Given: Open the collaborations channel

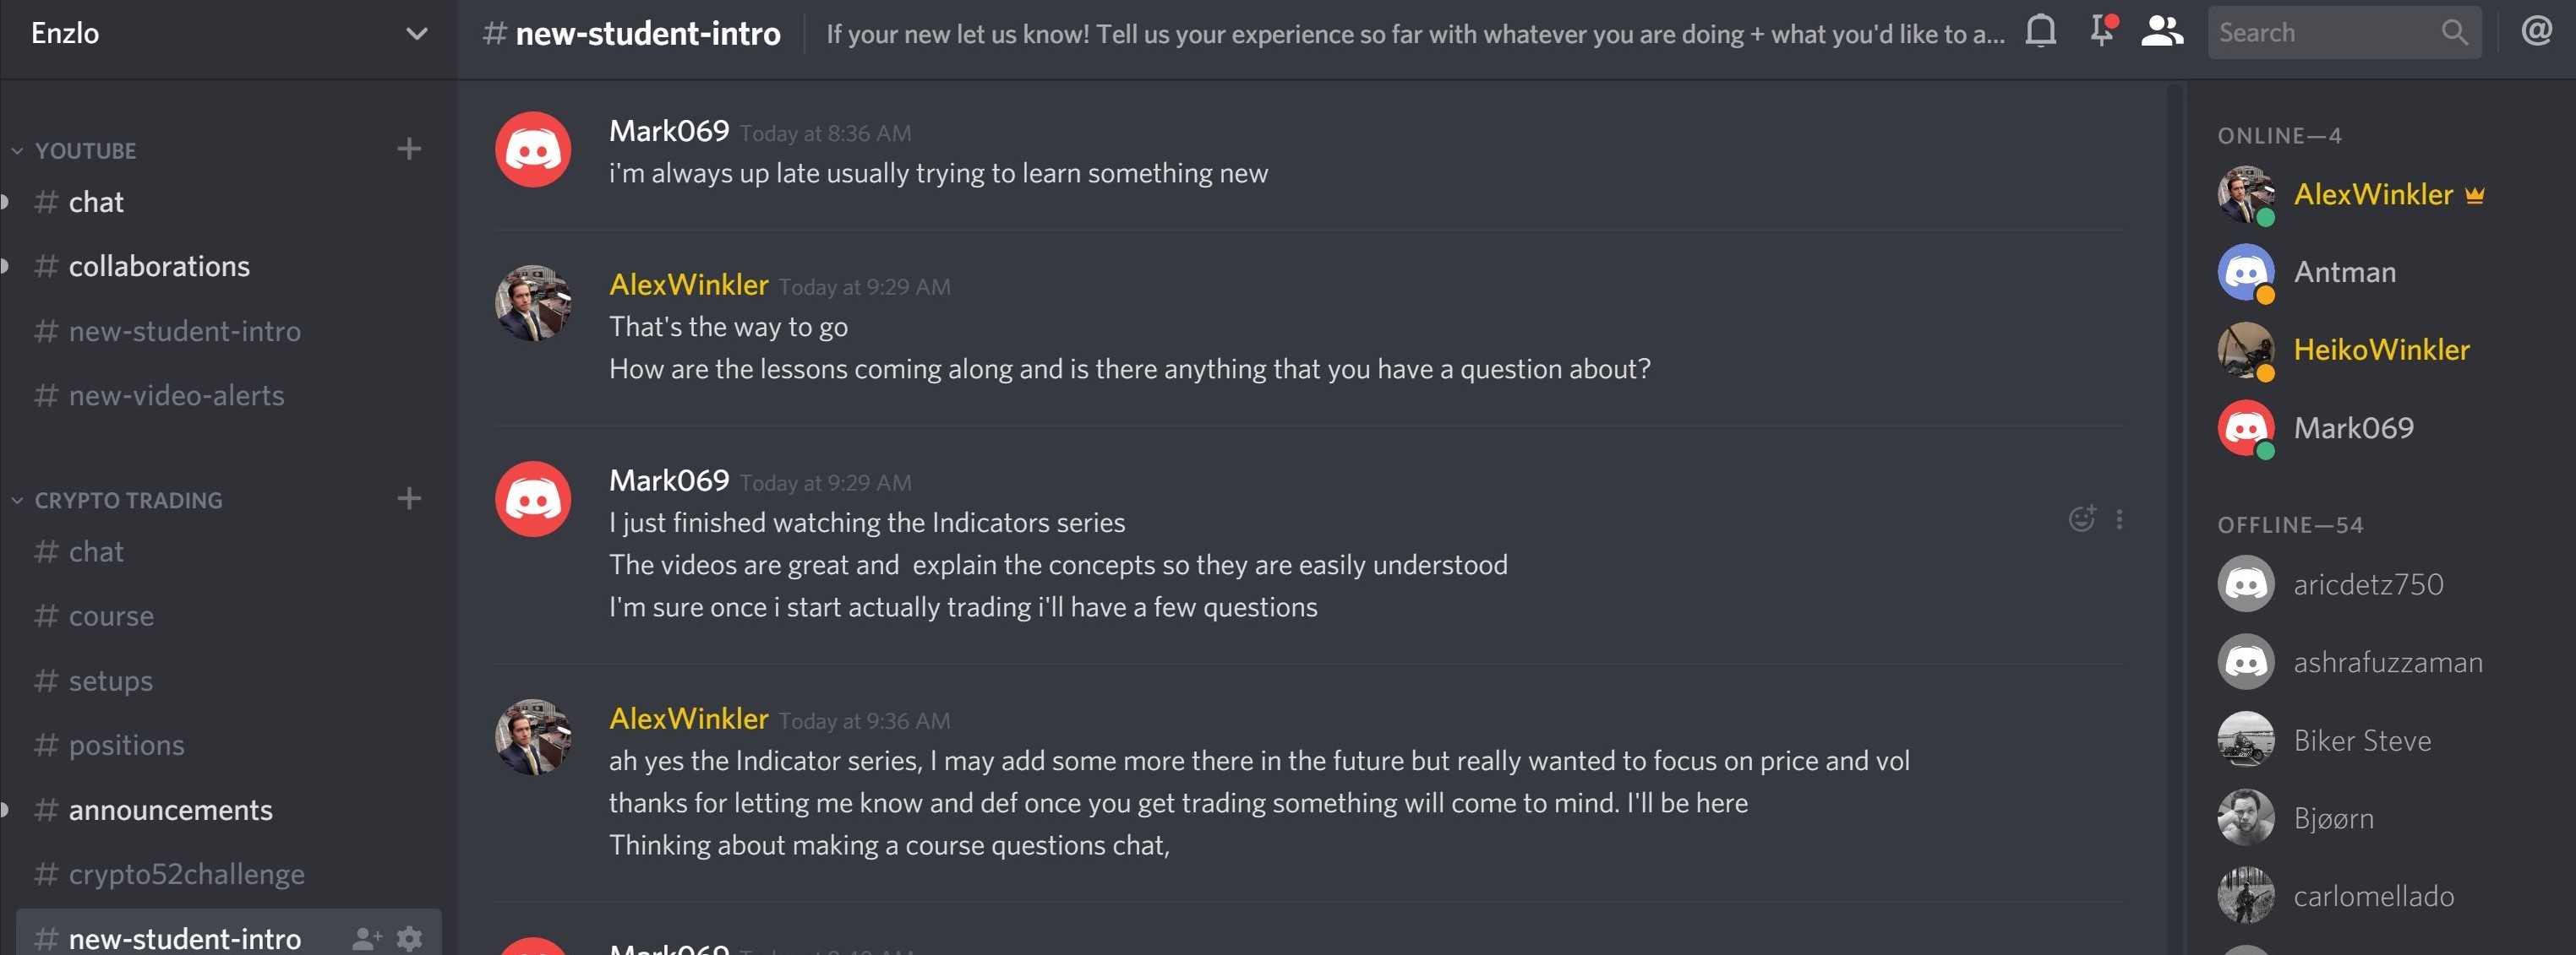Looking at the screenshot, I should pyautogui.click(x=159, y=266).
